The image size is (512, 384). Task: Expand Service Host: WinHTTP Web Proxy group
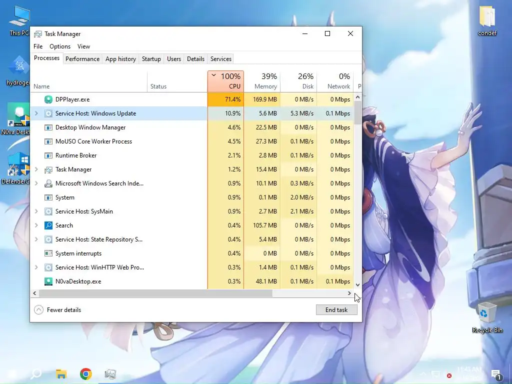pos(36,267)
